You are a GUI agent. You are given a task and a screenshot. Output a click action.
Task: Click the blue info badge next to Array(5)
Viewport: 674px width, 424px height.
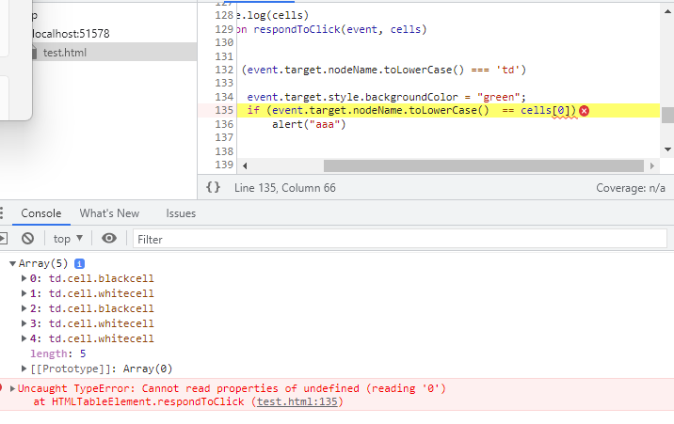[79, 263]
